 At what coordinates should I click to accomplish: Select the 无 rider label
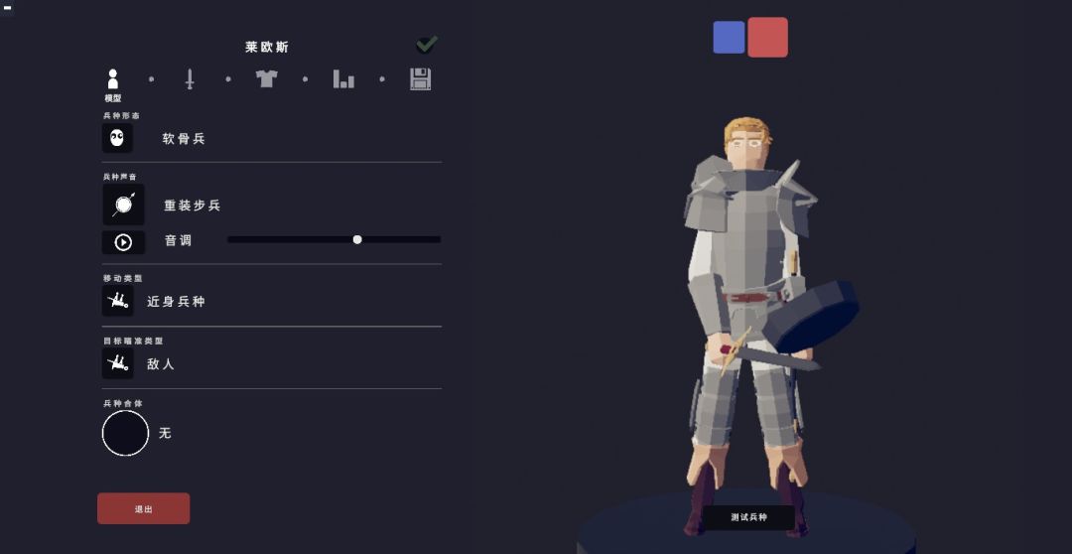click(165, 433)
